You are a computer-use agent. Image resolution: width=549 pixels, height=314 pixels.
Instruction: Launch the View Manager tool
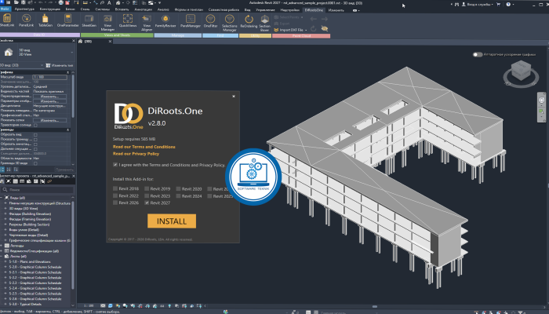point(108,23)
